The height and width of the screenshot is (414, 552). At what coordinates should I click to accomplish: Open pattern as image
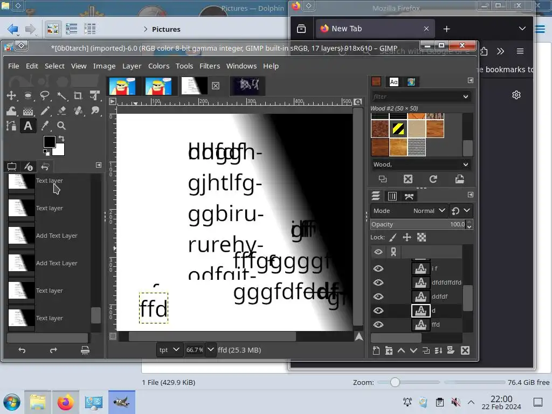[x=459, y=179]
